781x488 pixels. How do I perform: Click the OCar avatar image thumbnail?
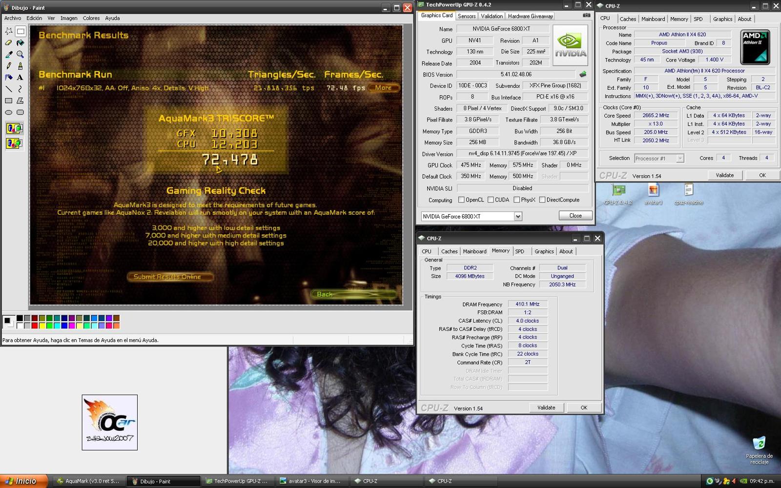[x=109, y=422]
